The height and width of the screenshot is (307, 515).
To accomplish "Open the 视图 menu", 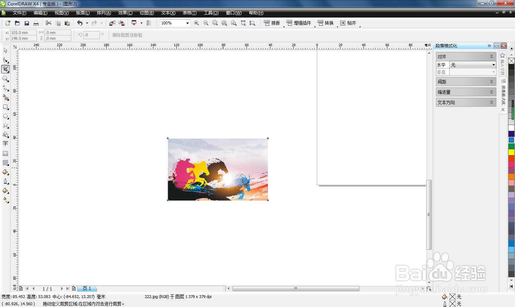I will (62, 13).
